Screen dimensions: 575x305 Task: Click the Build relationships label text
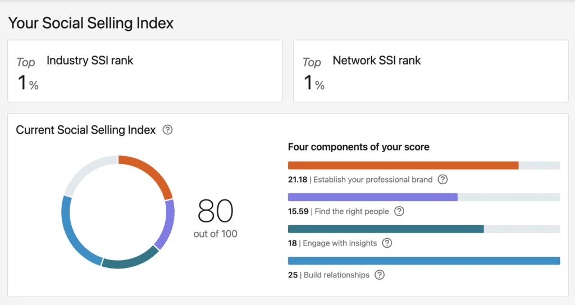336,275
